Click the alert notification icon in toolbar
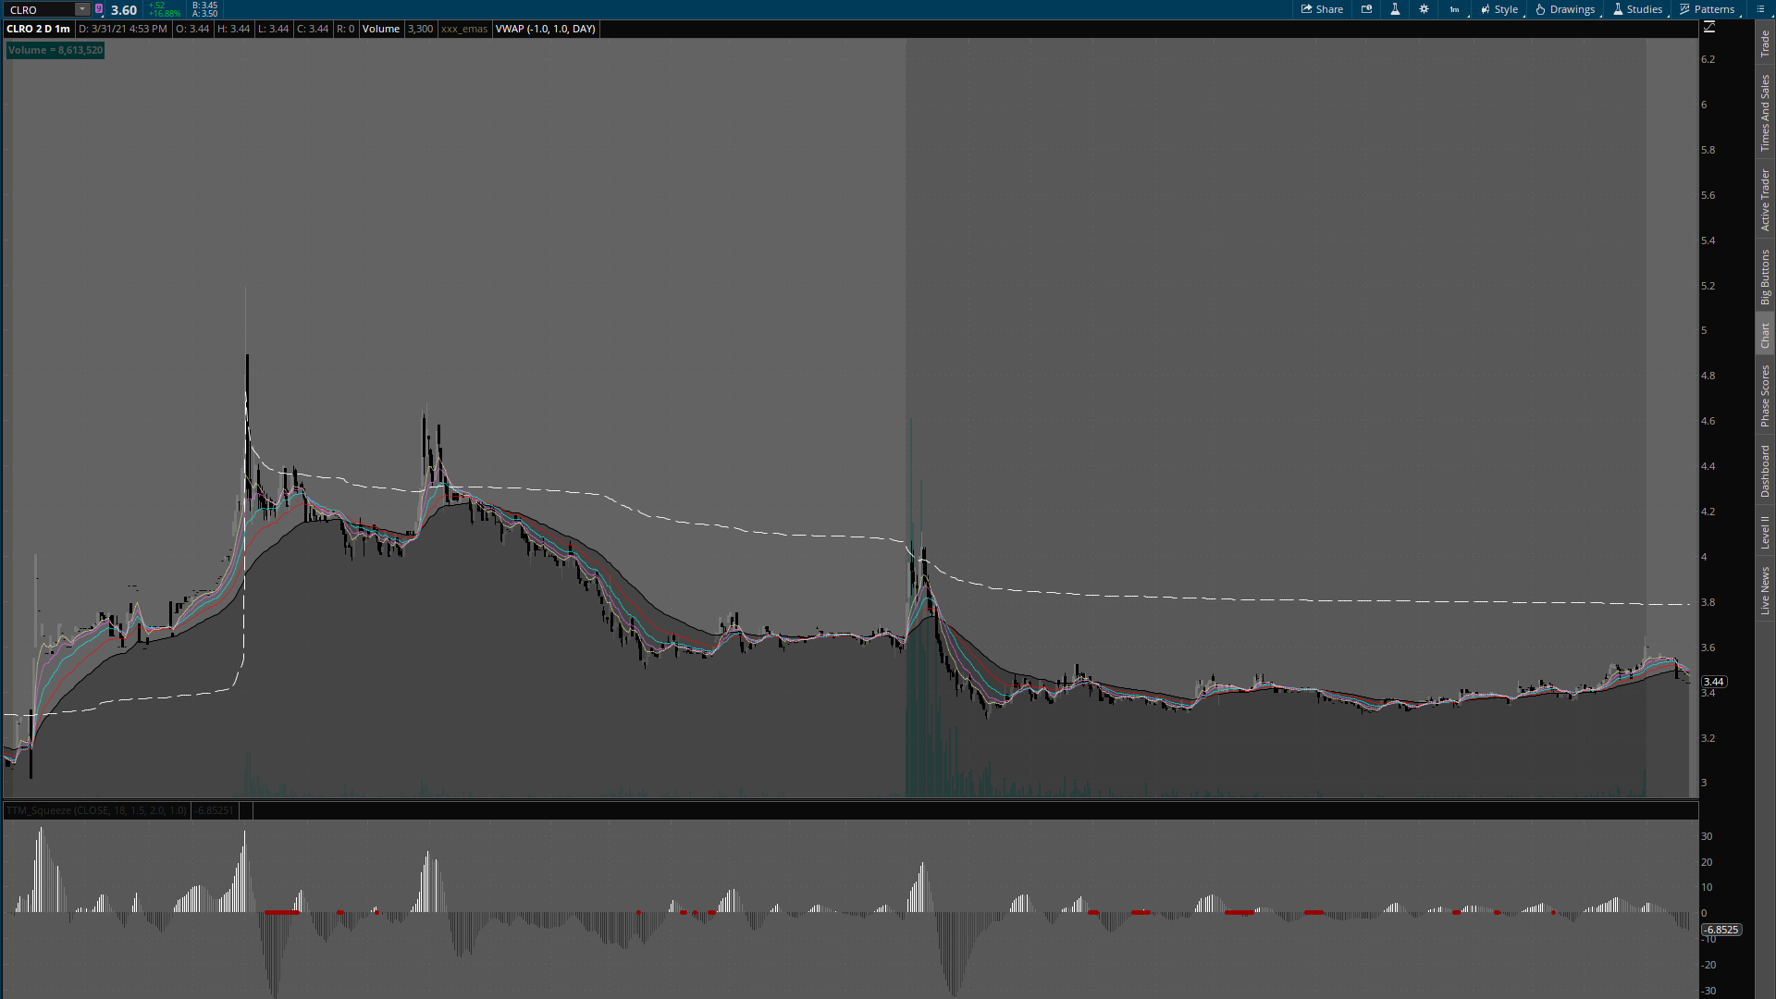This screenshot has height=999, width=1776. click(1366, 9)
